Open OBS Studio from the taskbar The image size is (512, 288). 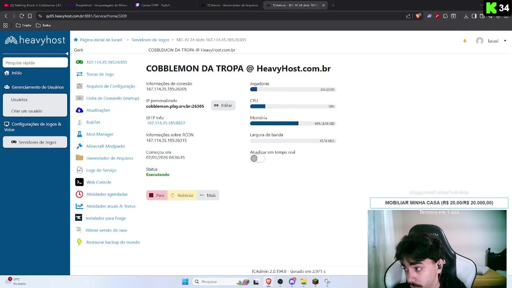[x=280, y=282]
